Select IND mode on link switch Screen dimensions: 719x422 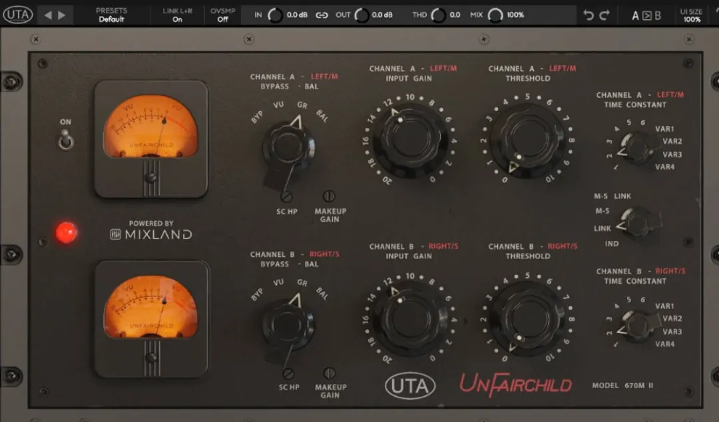click(612, 244)
